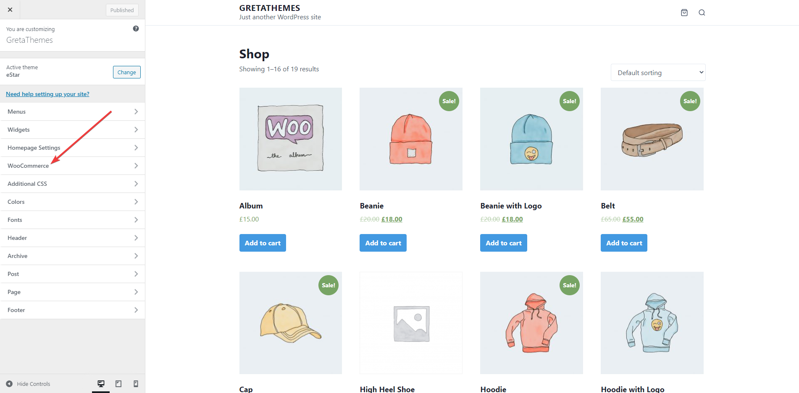Expand the Additional CSS panel
The width and height of the screenshot is (799, 393).
click(x=72, y=183)
